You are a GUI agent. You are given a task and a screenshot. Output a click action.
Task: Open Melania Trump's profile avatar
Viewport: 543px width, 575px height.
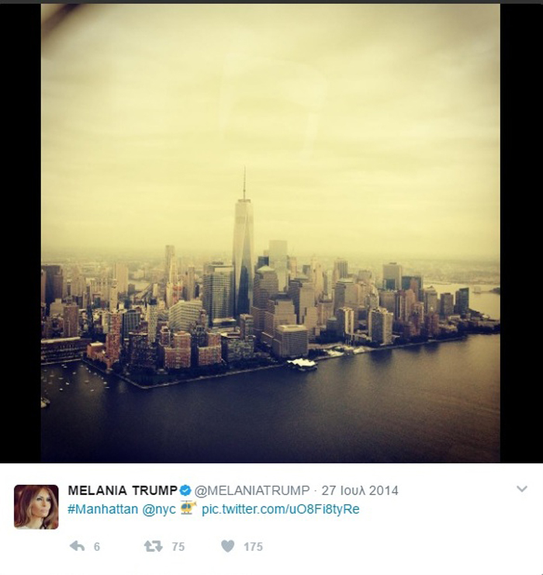36,507
